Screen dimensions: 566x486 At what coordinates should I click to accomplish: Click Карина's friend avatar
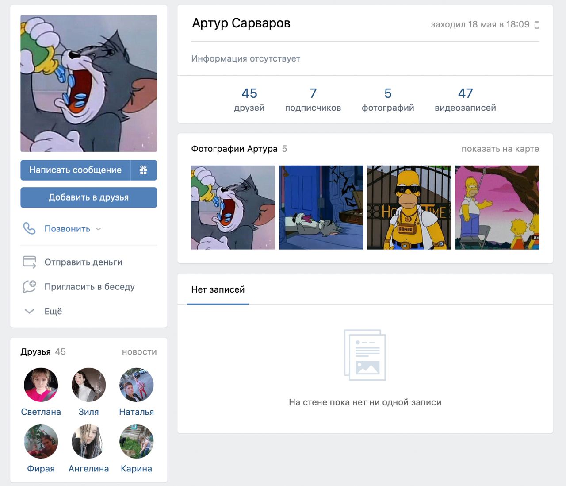[136, 441]
